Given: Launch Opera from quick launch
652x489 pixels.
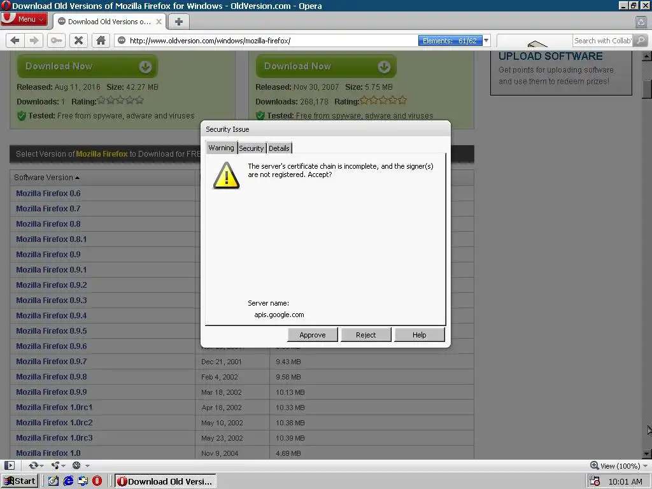Looking at the screenshot, I should pyautogui.click(x=97, y=481).
